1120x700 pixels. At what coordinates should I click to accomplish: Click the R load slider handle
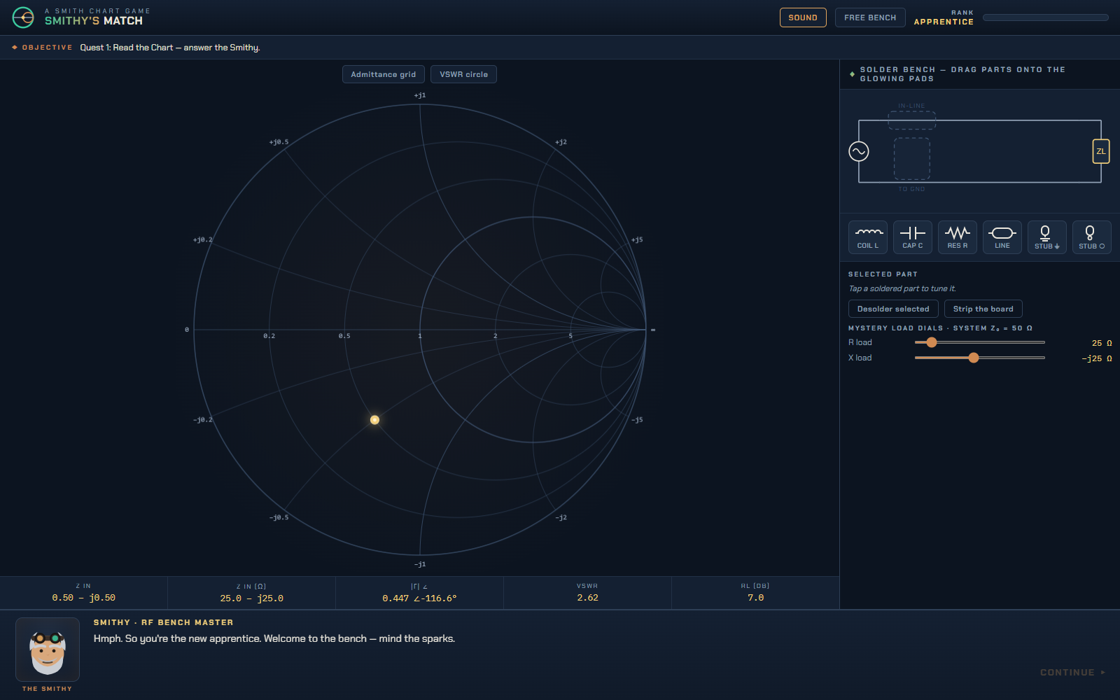931,342
